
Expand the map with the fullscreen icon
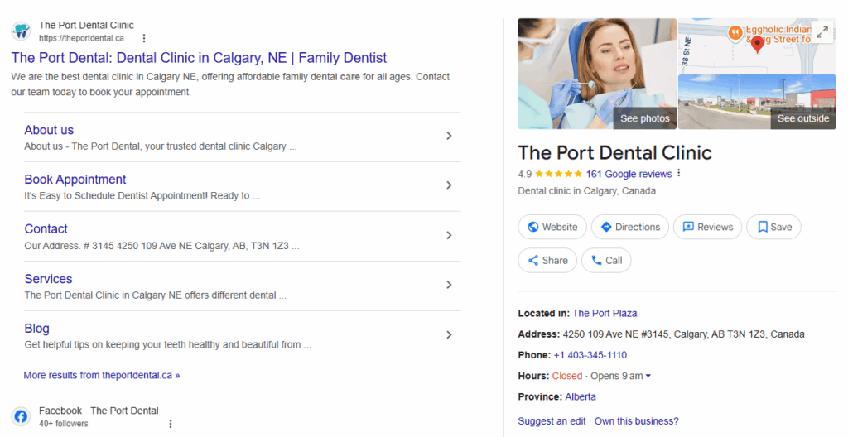coord(822,32)
